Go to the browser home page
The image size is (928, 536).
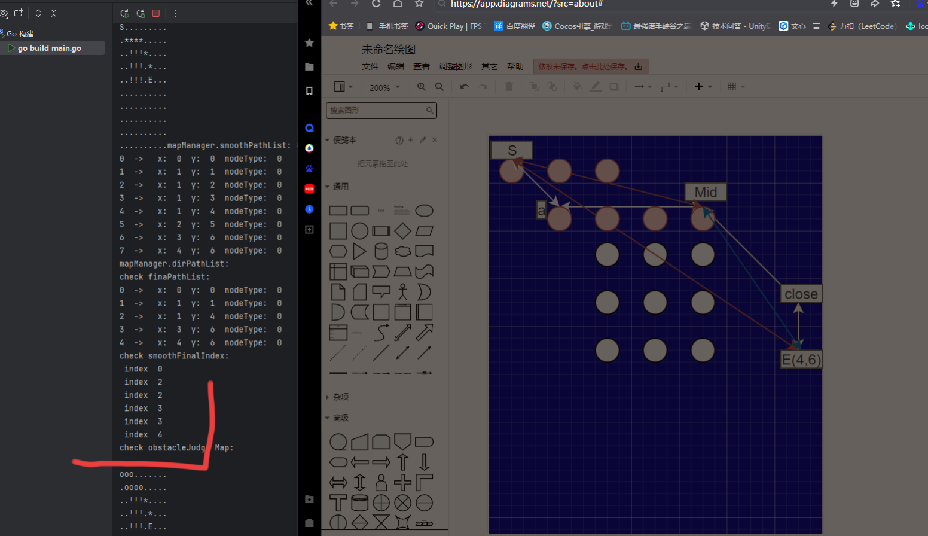(398, 4)
